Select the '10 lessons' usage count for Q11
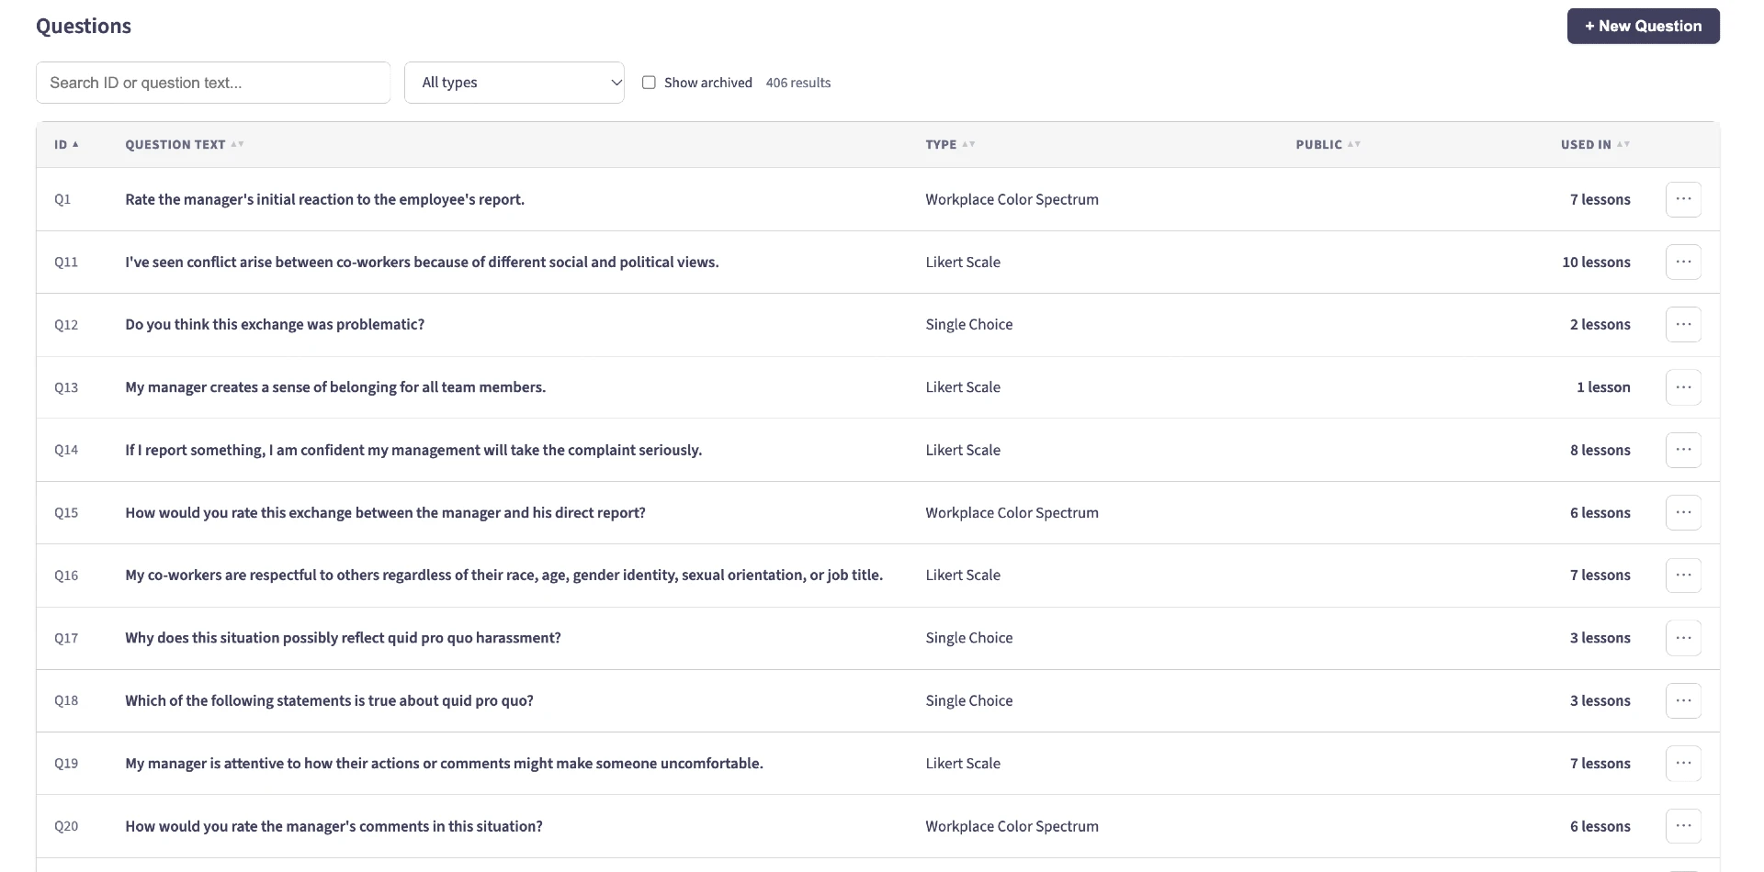This screenshot has height=872, width=1764. pos(1596,262)
